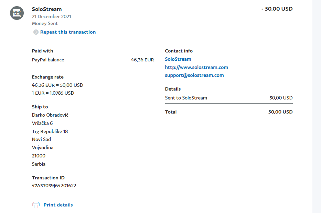This screenshot has width=321, height=213.
Task: Select the transaction ID 47A37039J64201622 text
Action: point(54,186)
